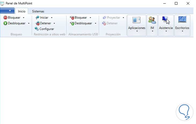
Task: Click the Configurar globe-gear icon
Action: 37,29
